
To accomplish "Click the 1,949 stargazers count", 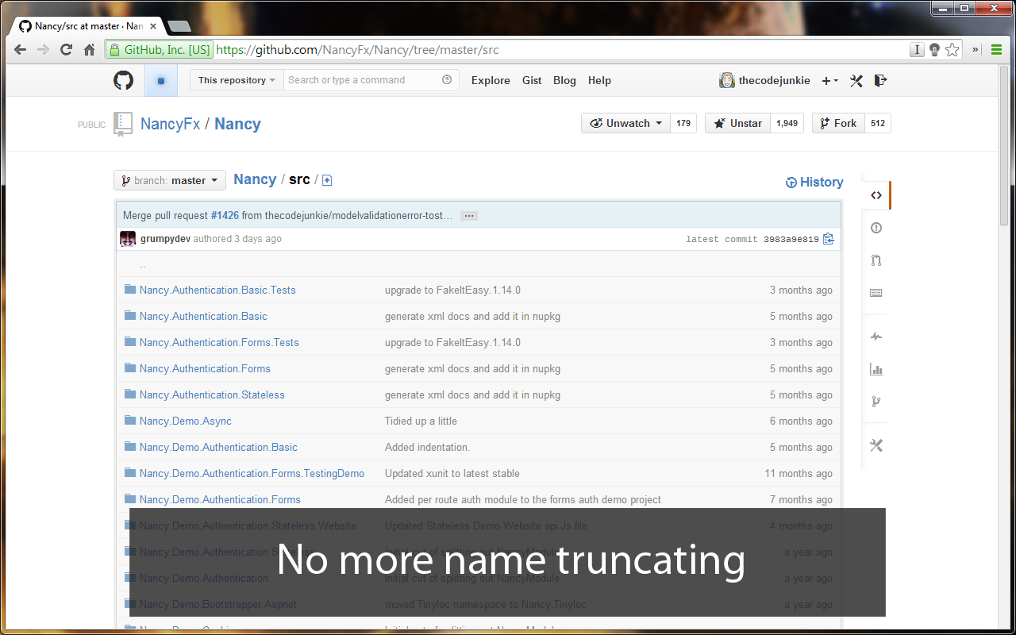I will 787,123.
